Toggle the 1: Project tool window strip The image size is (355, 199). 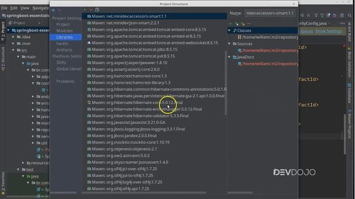point(3,31)
